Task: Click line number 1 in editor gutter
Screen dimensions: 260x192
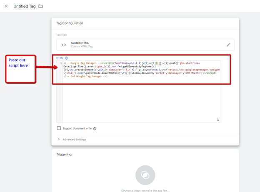Action: click(x=61, y=63)
